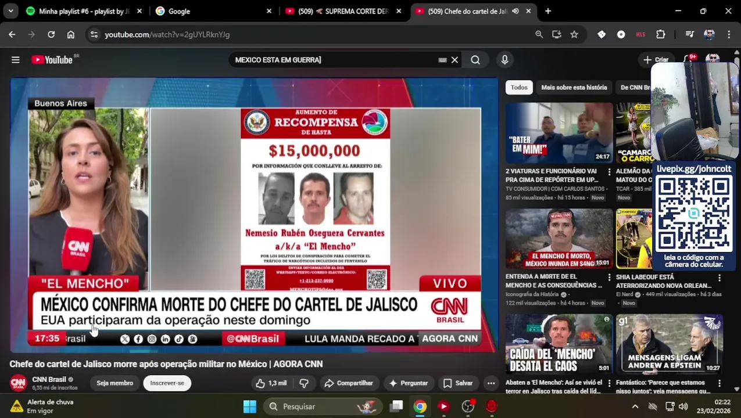
Task: Open options for Abaten a El Mencho video
Action: 609,384
